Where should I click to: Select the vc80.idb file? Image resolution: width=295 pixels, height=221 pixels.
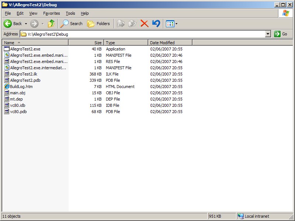[18, 105]
